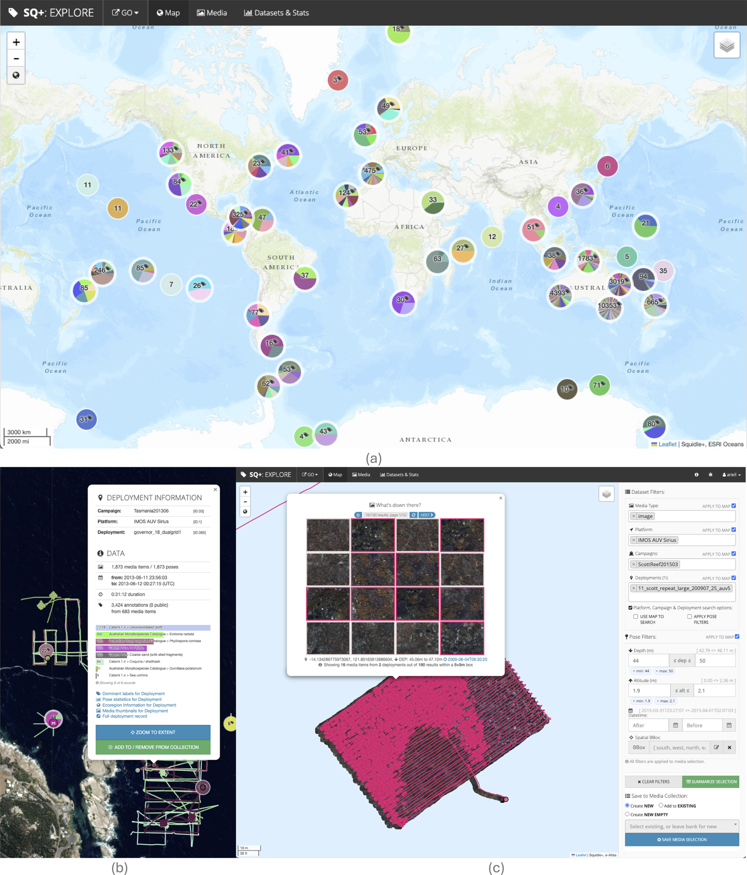Open Datasets & Stats tab in top navbar
The height and width of the screenshot is (875, 747).
pyautogui.click(x=277, y=13)
